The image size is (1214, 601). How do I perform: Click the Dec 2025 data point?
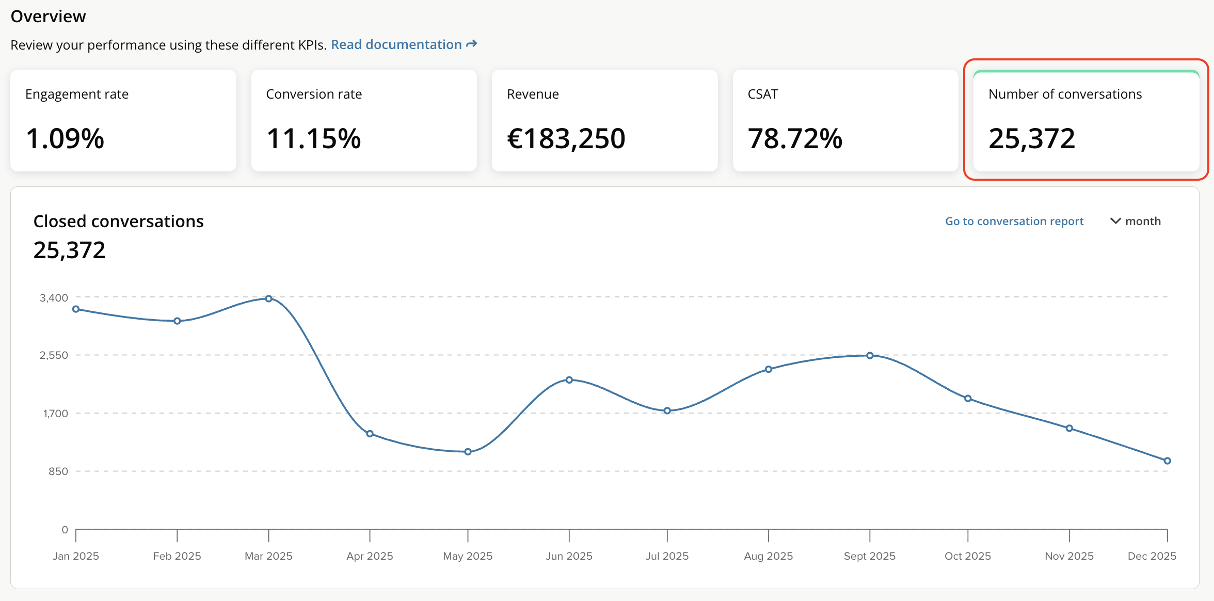tap(1167, 461)
